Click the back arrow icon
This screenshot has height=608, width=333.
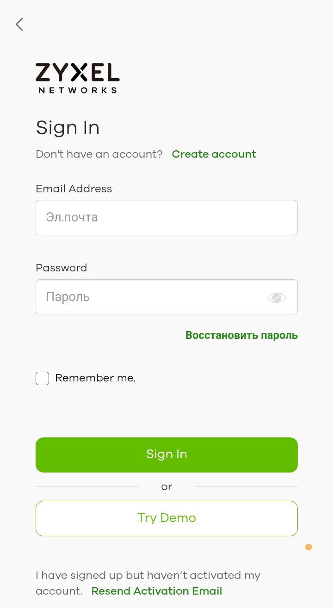tap(19, 25)
